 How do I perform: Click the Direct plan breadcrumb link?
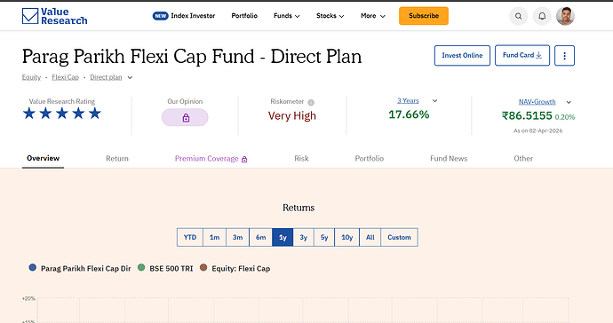point(106,77)
